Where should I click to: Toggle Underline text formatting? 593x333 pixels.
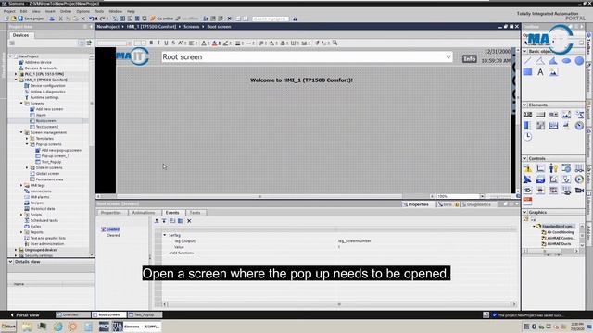(166, 43)
